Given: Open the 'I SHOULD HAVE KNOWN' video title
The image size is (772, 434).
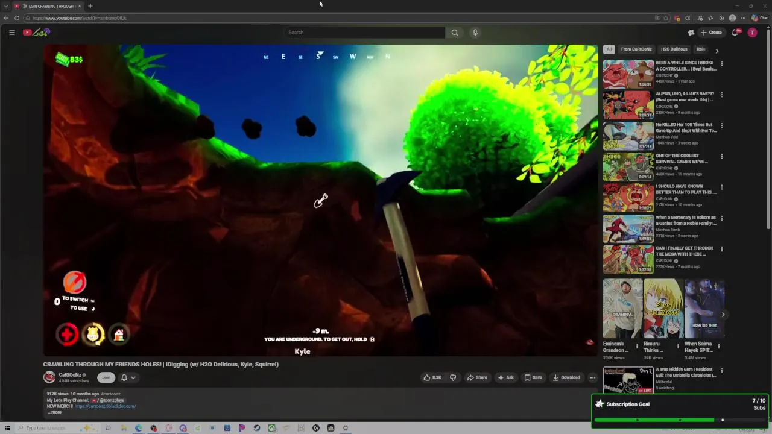Looking at the screenshot, I should [686, 189].
